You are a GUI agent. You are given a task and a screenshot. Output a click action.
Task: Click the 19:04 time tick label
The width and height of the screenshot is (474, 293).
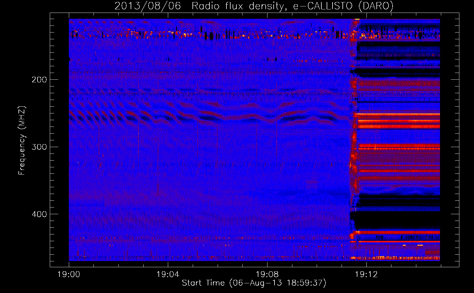tap(168, 275)
